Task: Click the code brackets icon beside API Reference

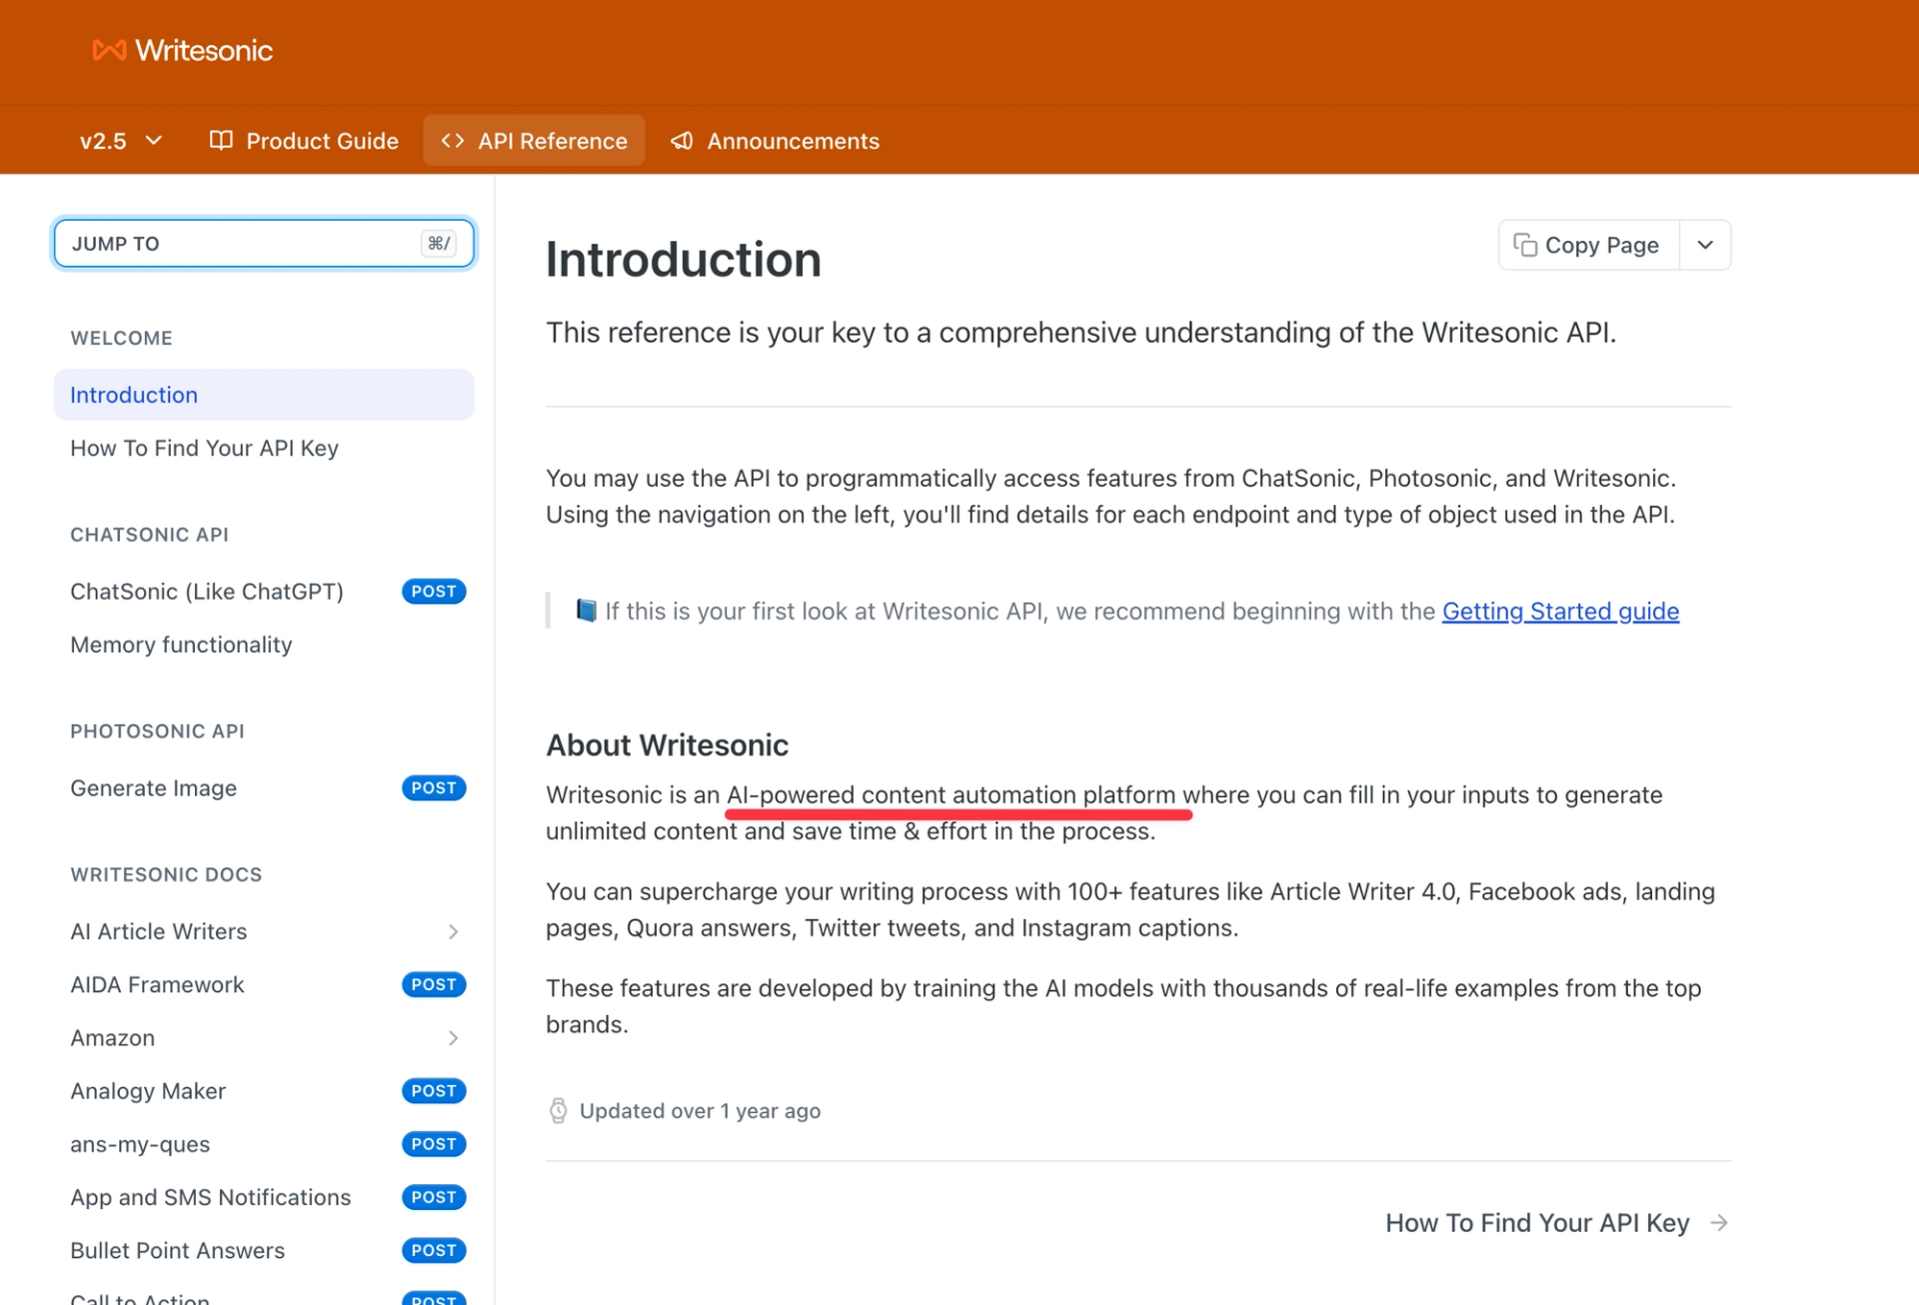Action: coord(453,141)
